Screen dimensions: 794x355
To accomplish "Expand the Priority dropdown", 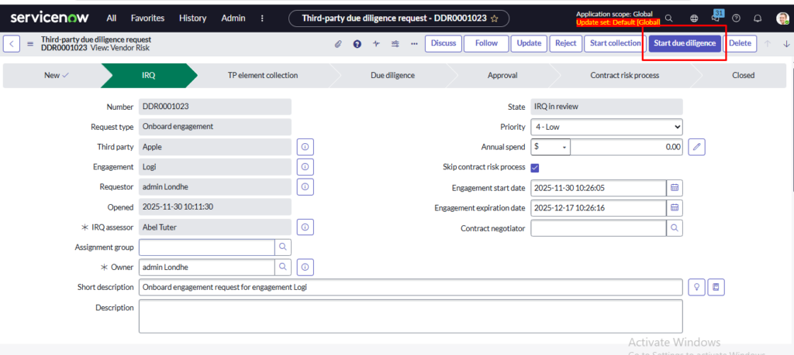I will (606, 127).
